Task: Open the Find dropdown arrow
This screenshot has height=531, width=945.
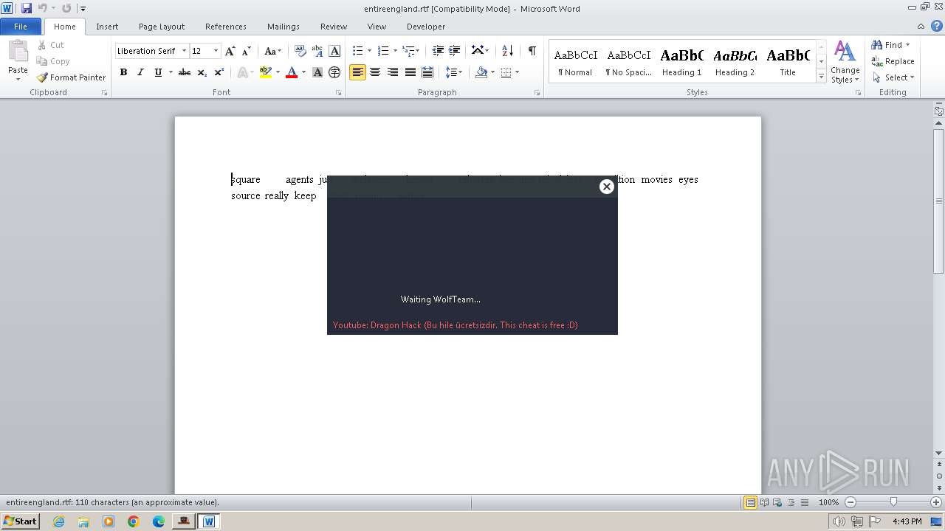Action: 907,45
